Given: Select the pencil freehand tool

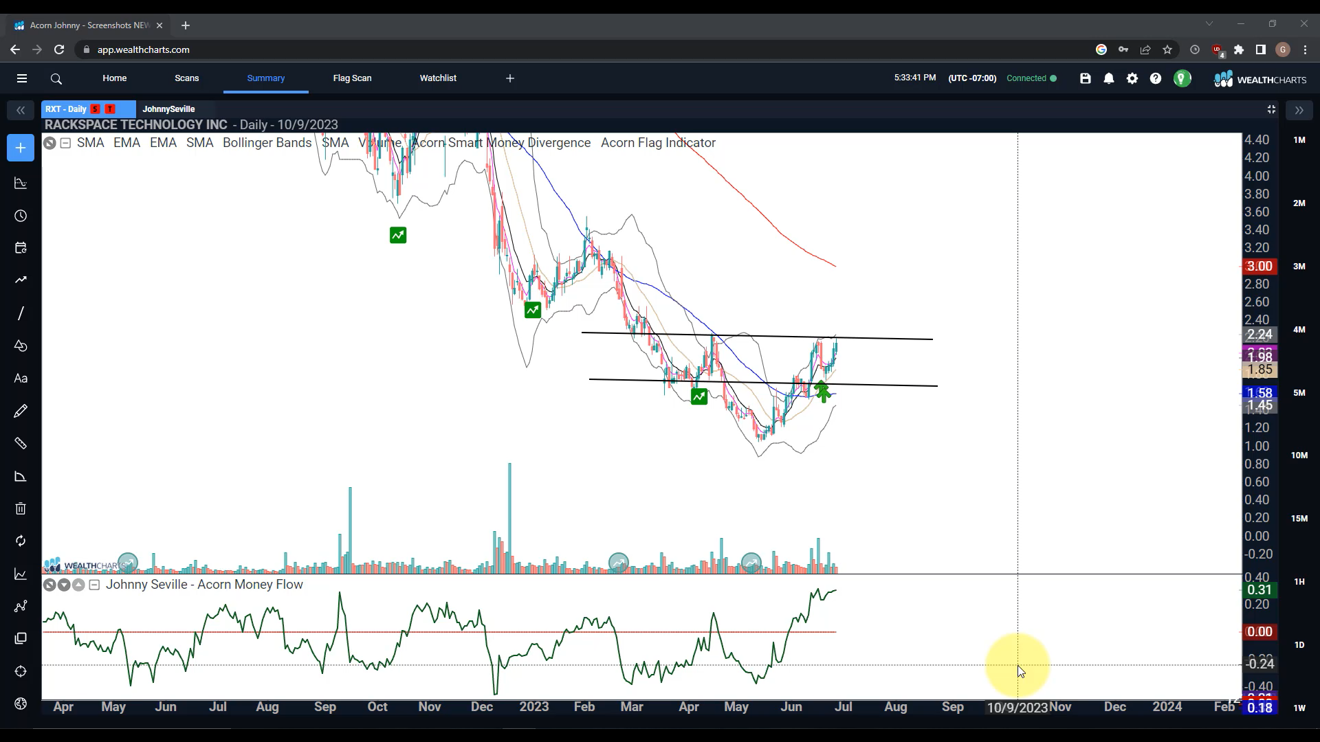Looking at the screenshot, I should tap(21, 411).
